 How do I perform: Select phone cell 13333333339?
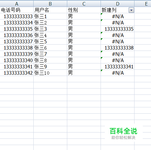(17, 54)
